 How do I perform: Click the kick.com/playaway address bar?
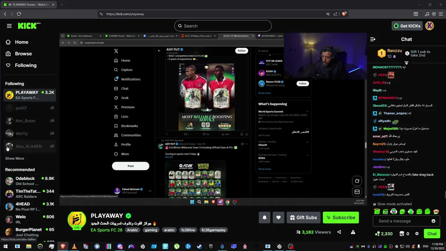pyautogui.click(x=223, y=14)
